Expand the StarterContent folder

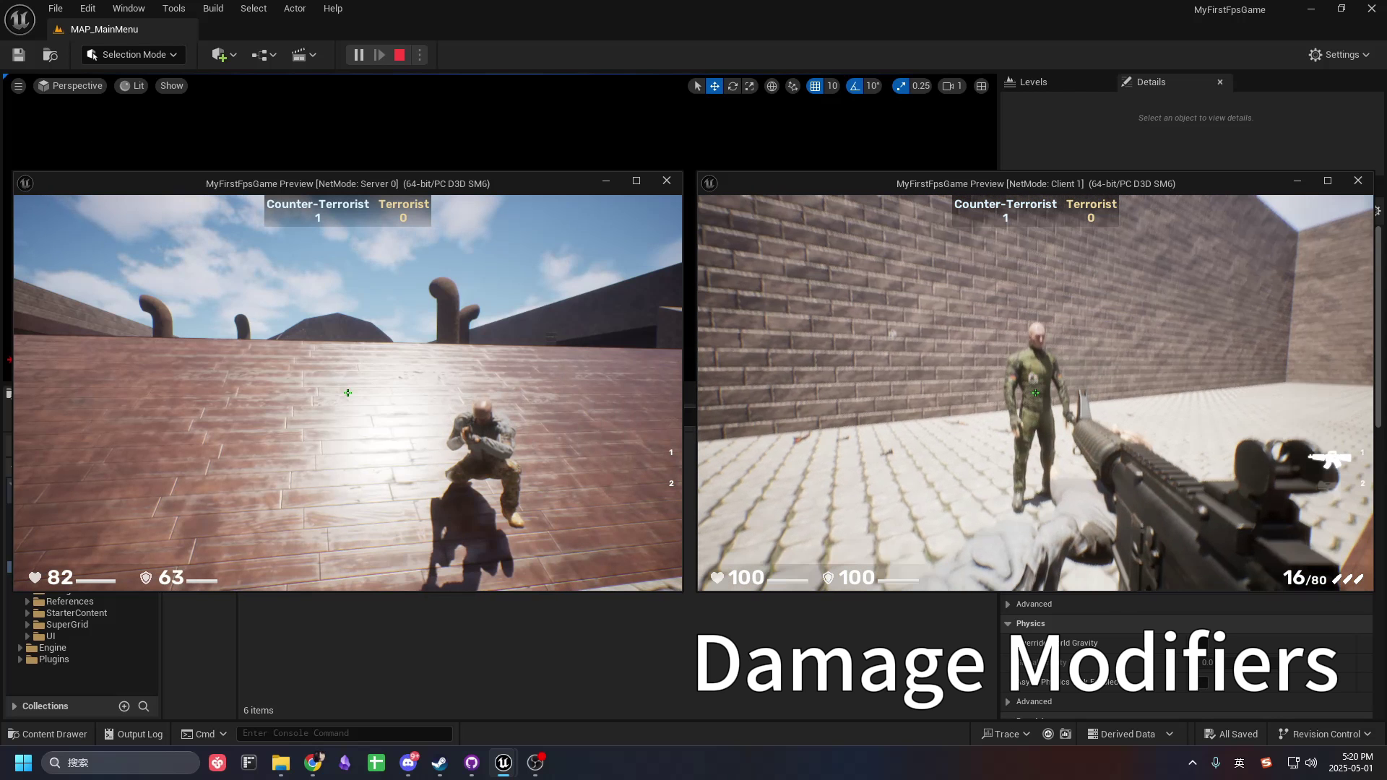[x=27, y=613]
